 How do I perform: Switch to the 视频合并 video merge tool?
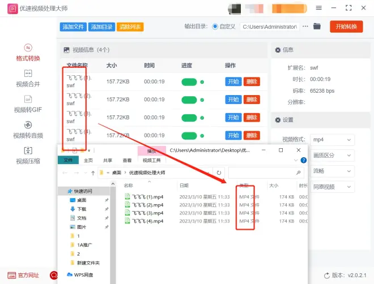(28, 78)
